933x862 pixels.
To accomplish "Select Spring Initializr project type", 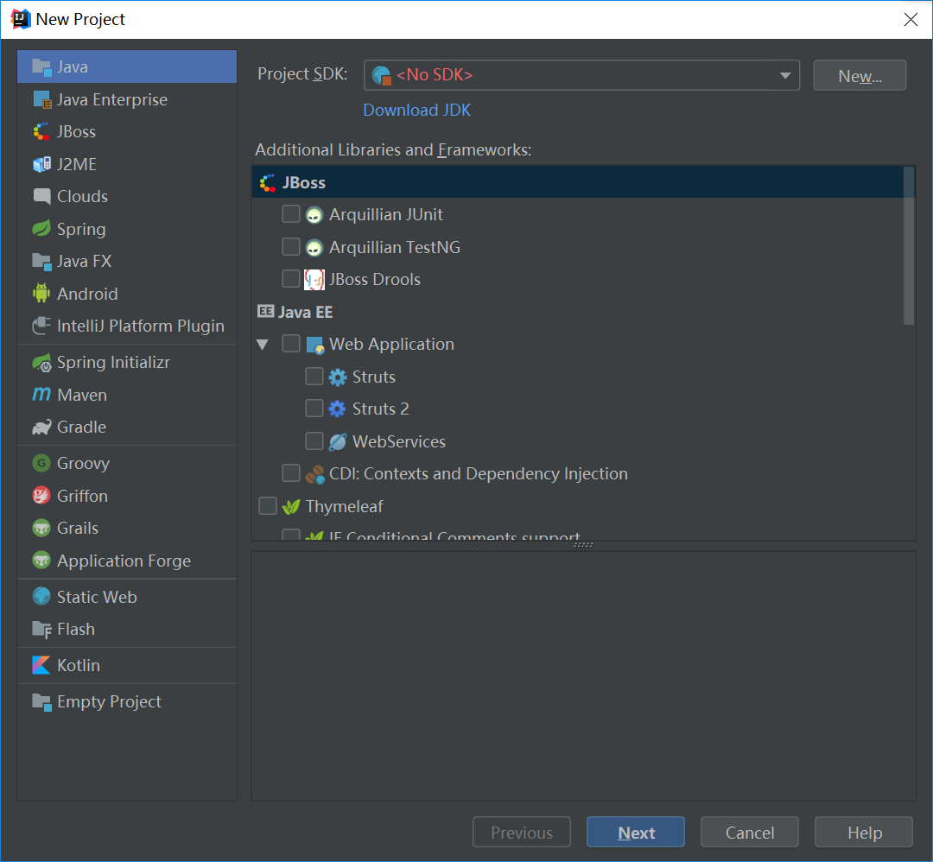I will coord(127,362).
